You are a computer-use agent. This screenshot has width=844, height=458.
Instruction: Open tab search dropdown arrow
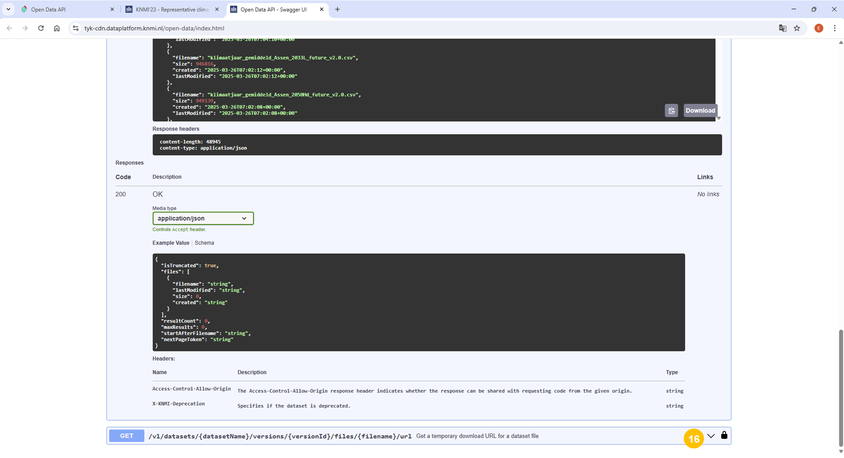pyautogui.click(x=8, y=9)
